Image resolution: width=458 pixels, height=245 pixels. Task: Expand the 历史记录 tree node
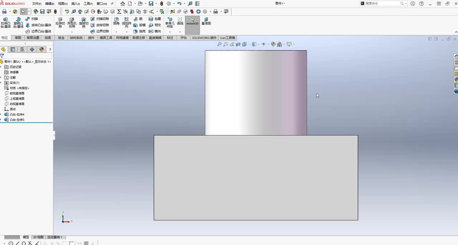coord(1,67)
